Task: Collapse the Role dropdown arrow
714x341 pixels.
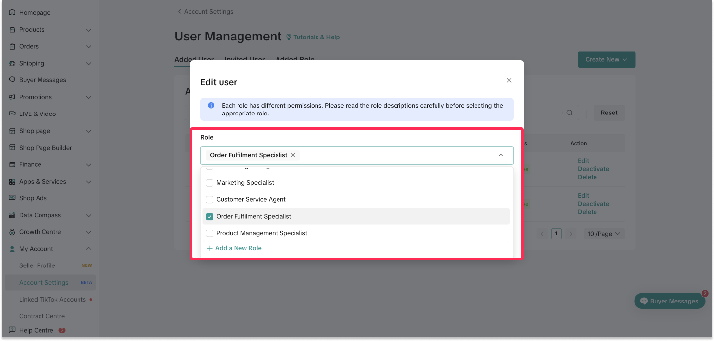Action: pyautogui.click(x=501, y=155)
